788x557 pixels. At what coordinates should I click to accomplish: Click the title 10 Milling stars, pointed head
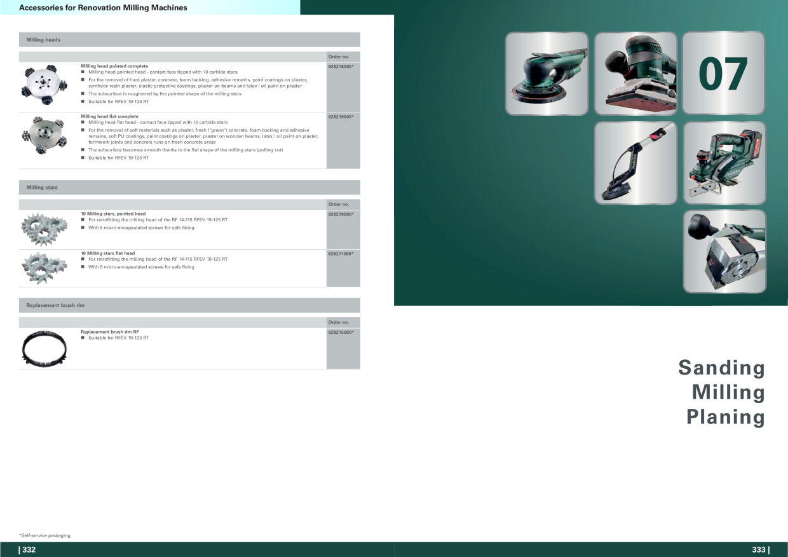(x=113, y=214)
